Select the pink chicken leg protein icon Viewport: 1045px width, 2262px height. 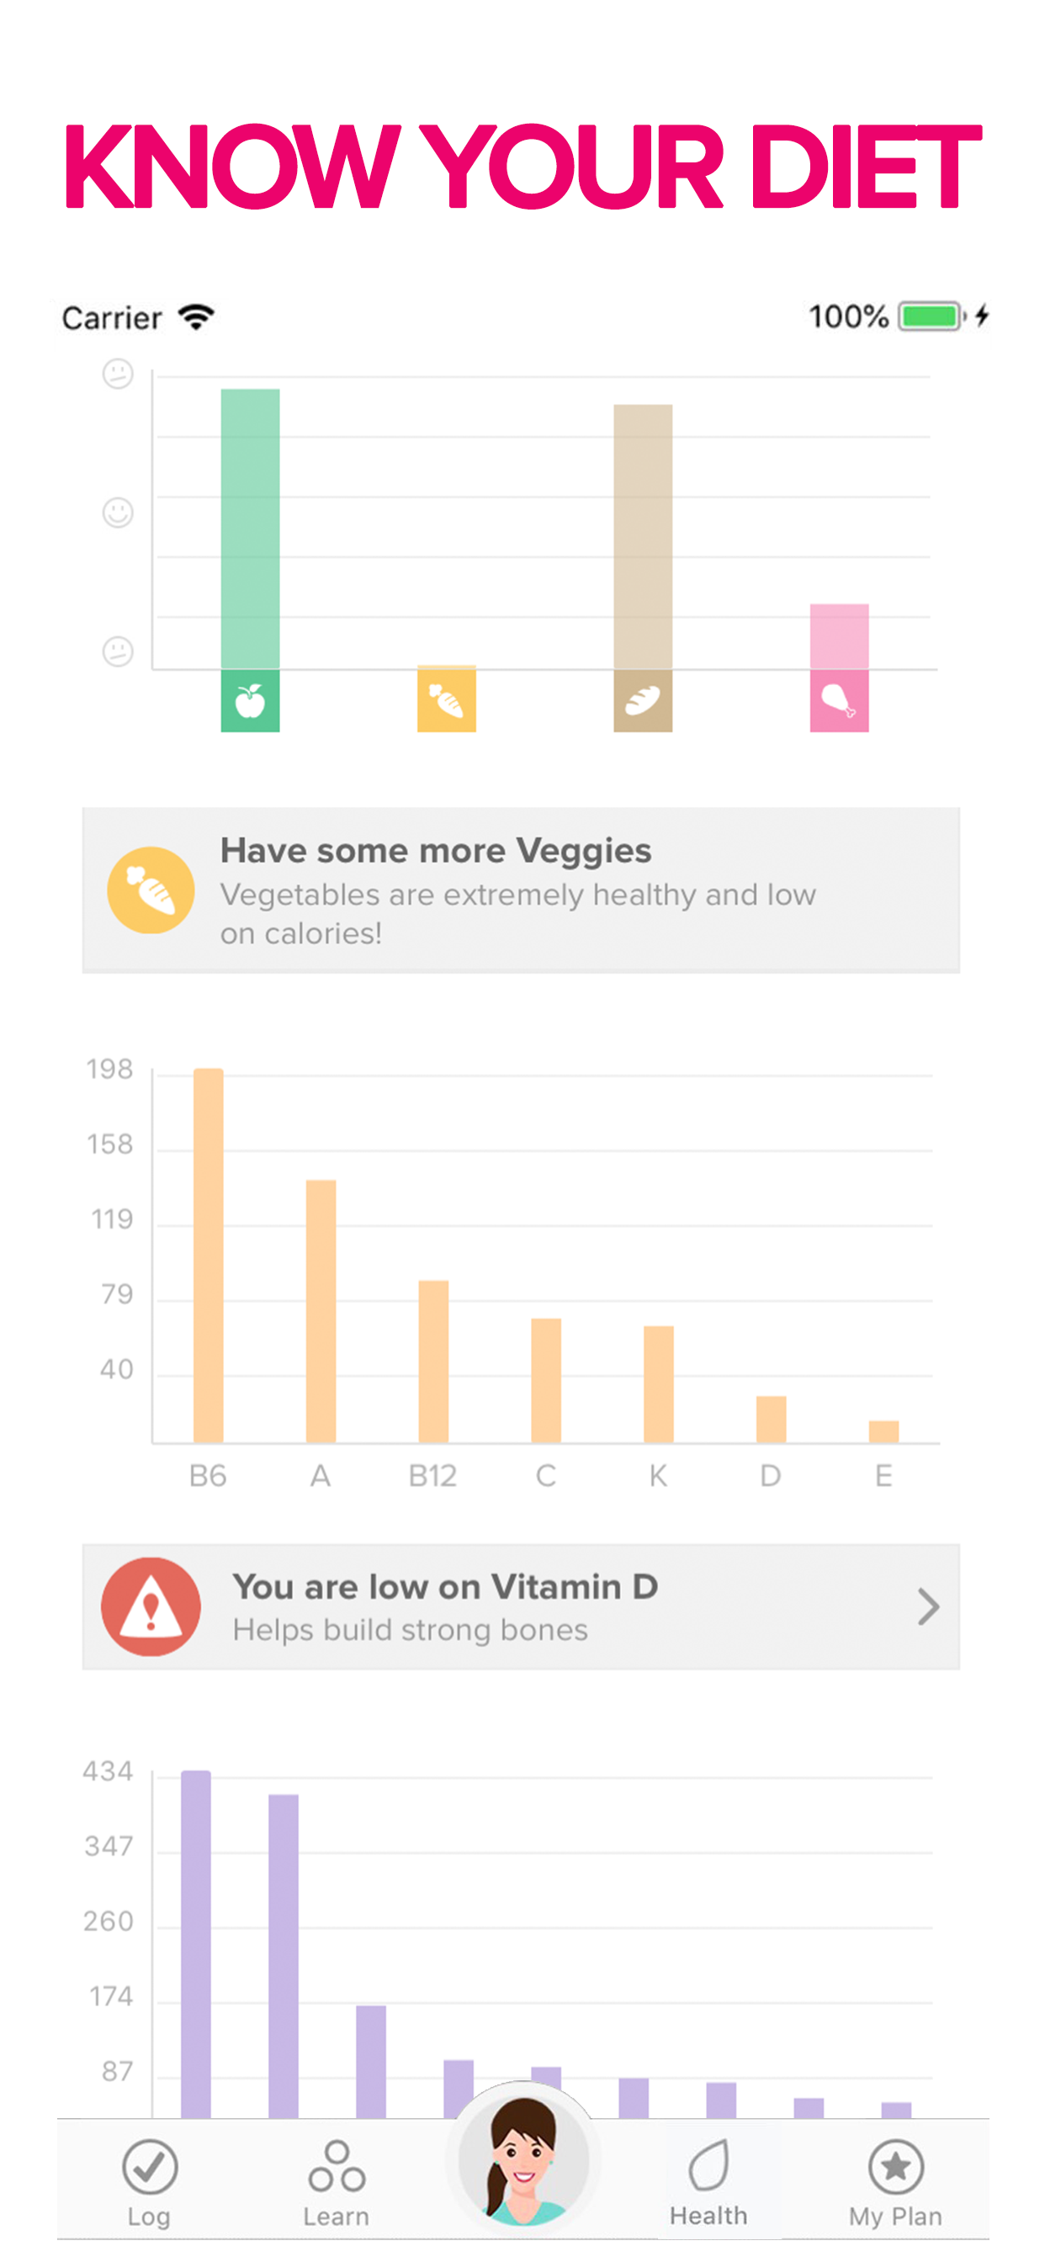tap(839, 701)
